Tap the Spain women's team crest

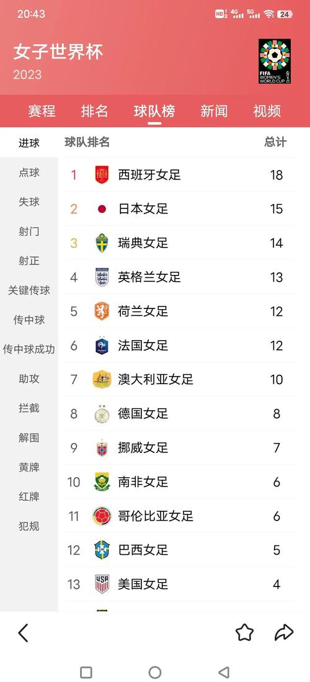click(x=102, y=175)
